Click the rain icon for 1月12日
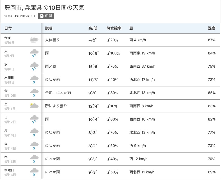This screenshot has height=180, width=221. point(34,119)
